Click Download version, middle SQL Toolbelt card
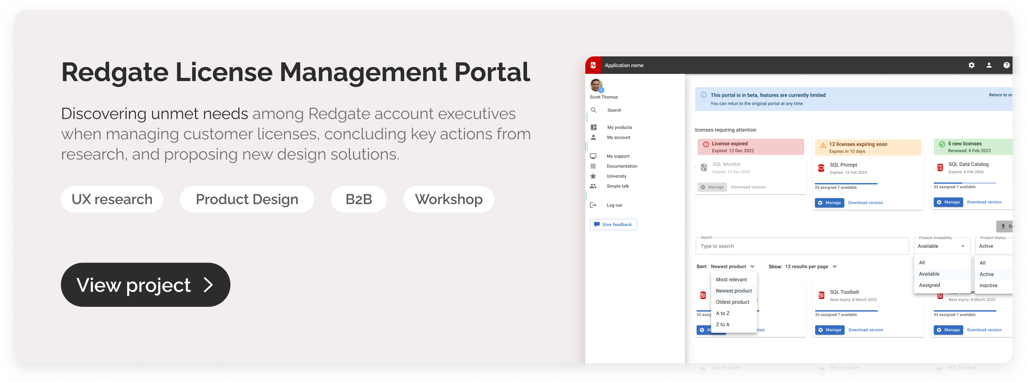Screen dimensions: 1027x382 click(x=866, y=330)
